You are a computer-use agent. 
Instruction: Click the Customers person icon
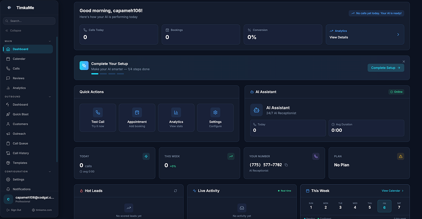(x=8, y=124)
